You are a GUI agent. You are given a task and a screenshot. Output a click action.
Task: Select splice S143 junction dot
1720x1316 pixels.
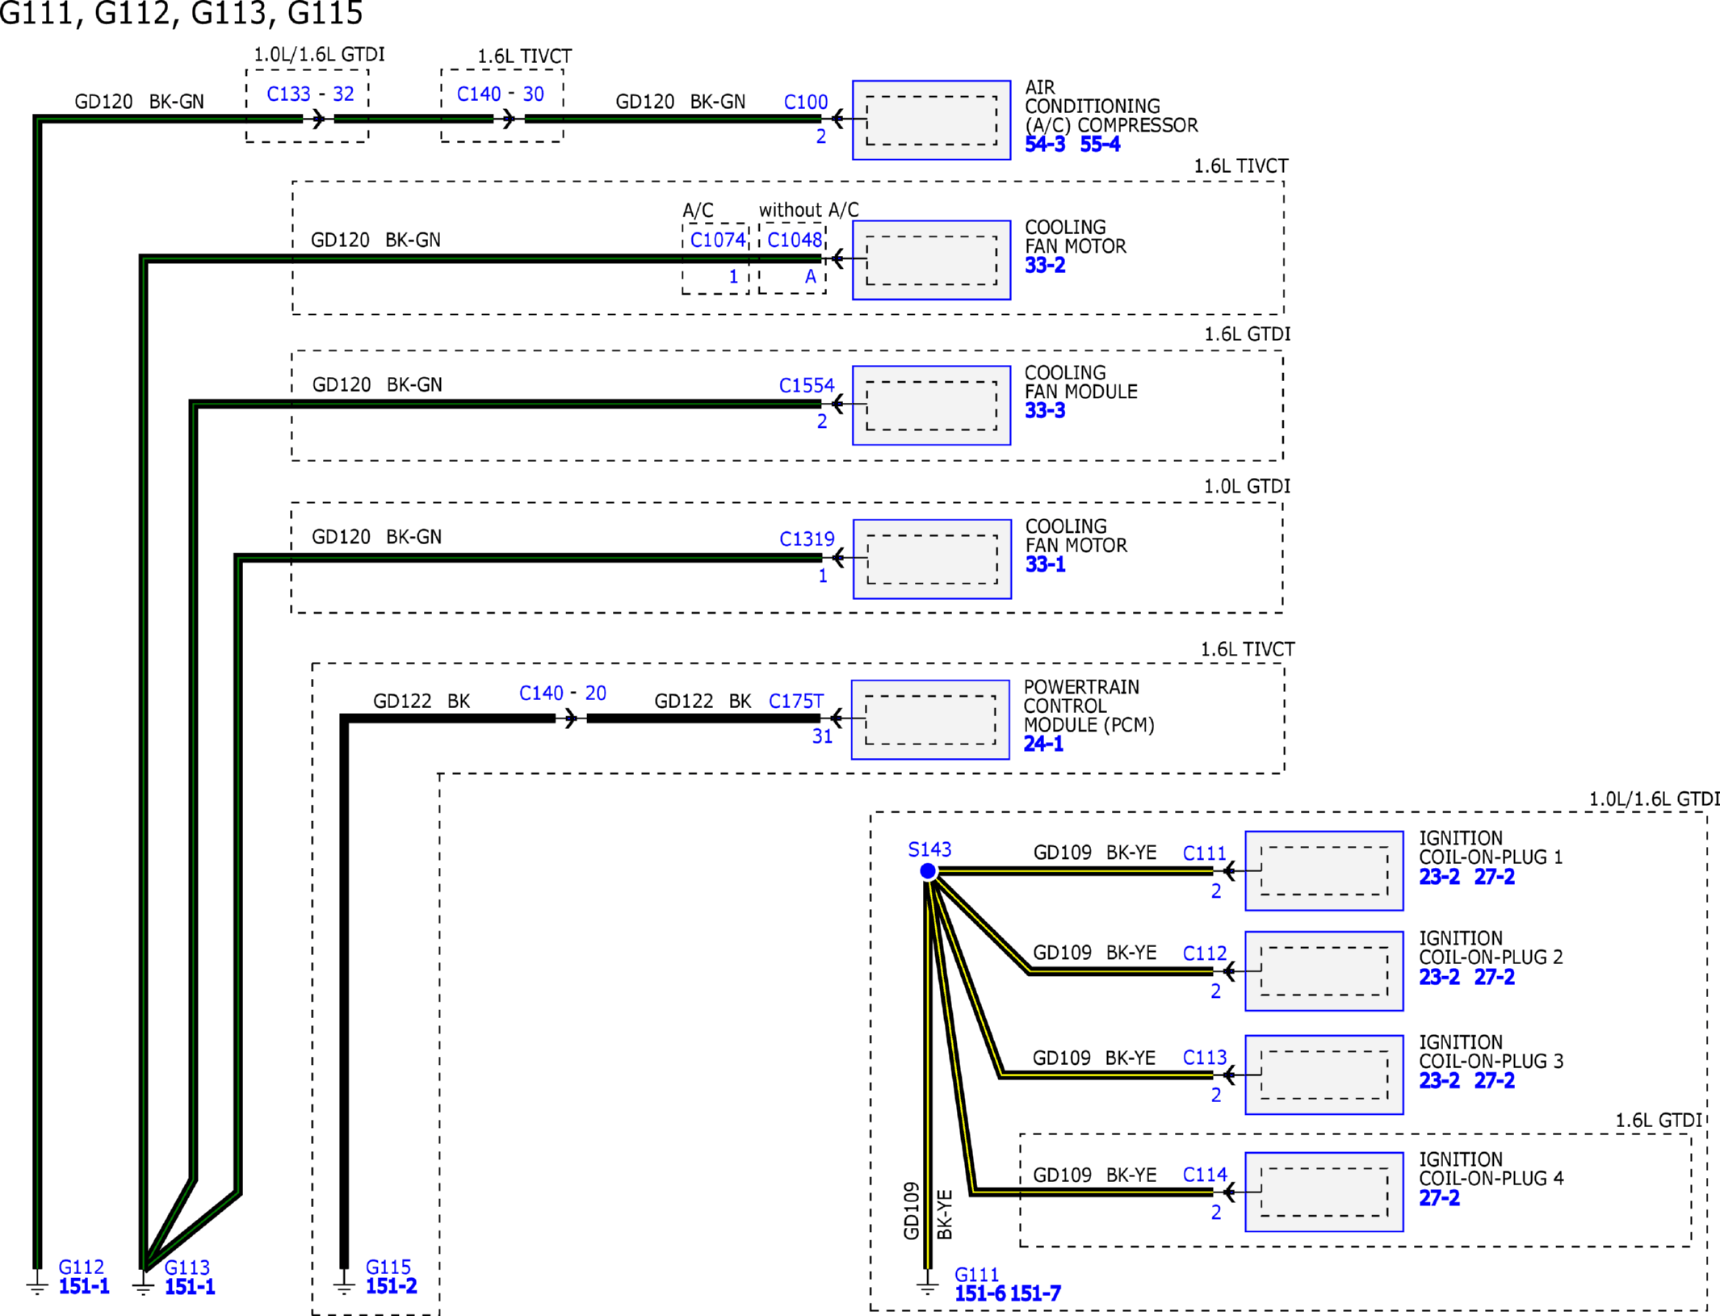[928, 871]
